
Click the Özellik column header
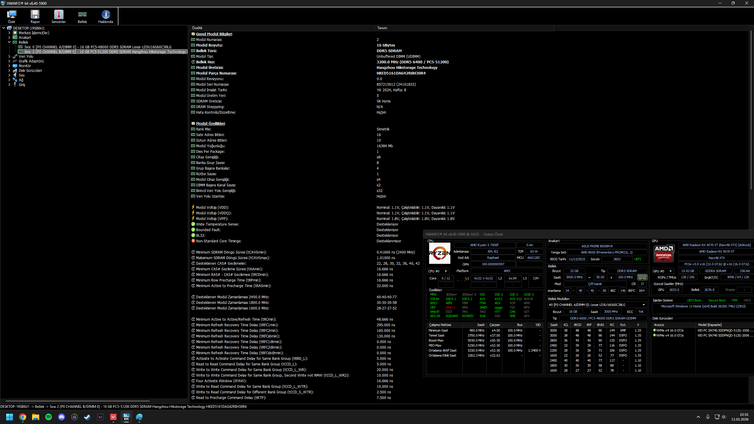pos(282,28)
